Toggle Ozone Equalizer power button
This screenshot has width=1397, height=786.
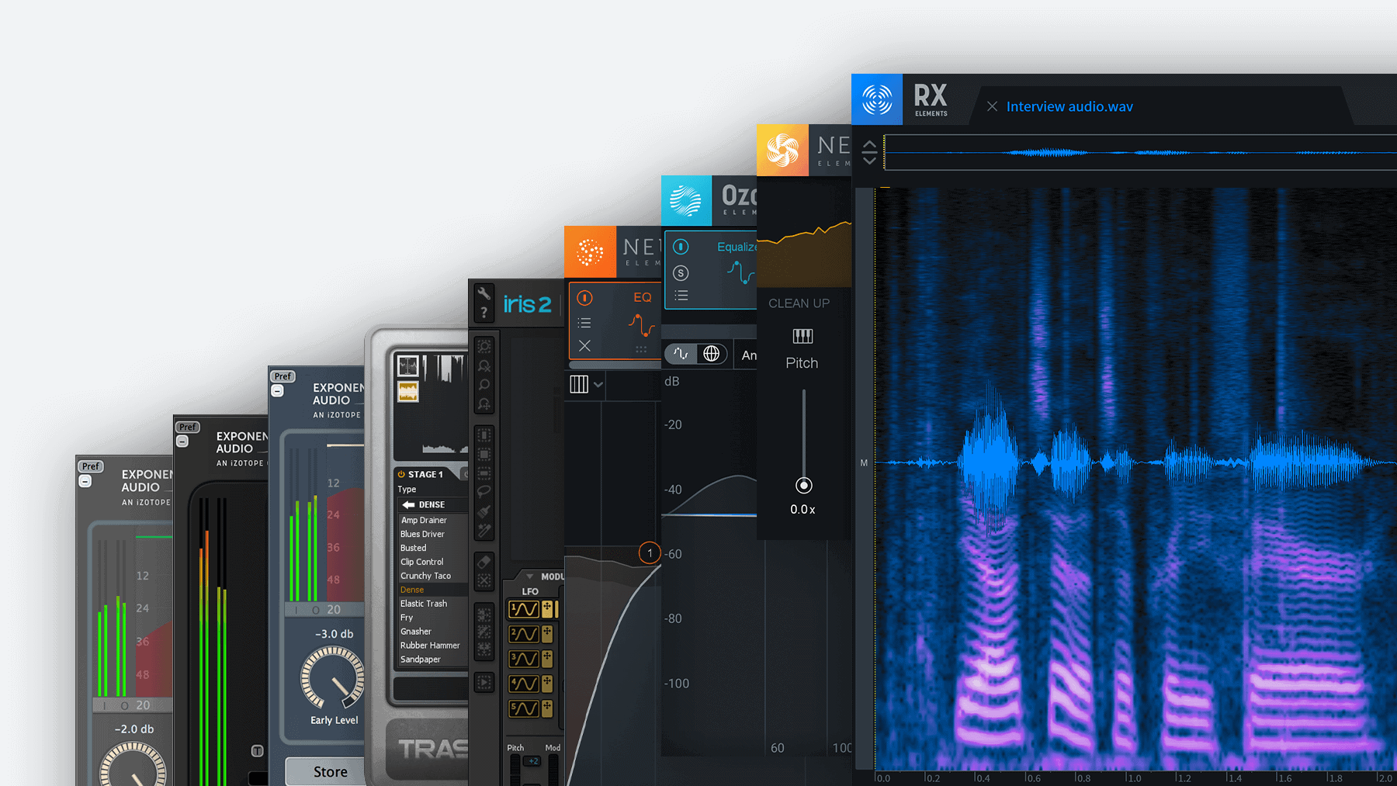(681, 247)
